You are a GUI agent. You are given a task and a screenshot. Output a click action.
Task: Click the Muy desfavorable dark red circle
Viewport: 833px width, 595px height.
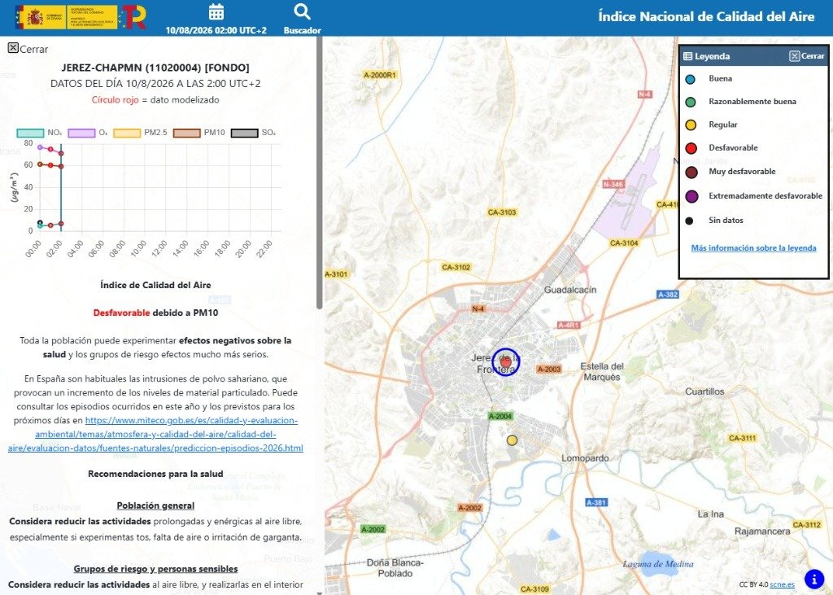[x=691, y=173]
